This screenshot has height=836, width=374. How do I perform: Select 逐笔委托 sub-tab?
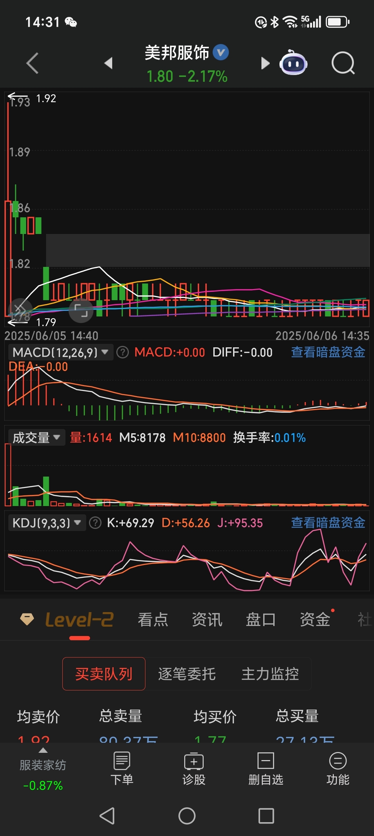(187, 674)
